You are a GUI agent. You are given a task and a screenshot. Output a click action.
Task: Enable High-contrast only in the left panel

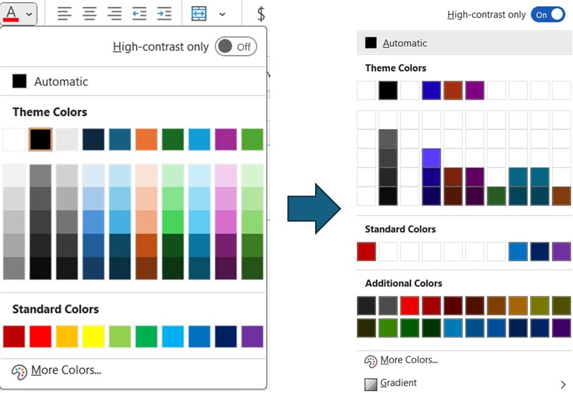236,47
